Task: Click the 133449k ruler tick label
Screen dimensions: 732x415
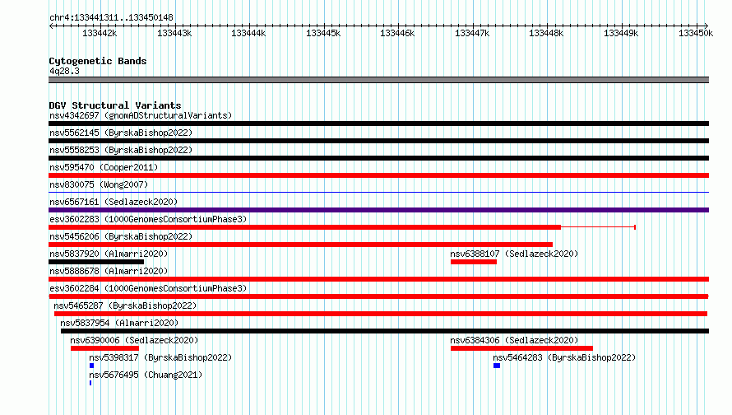Action: pyautogui.click(x=621, y=33)
